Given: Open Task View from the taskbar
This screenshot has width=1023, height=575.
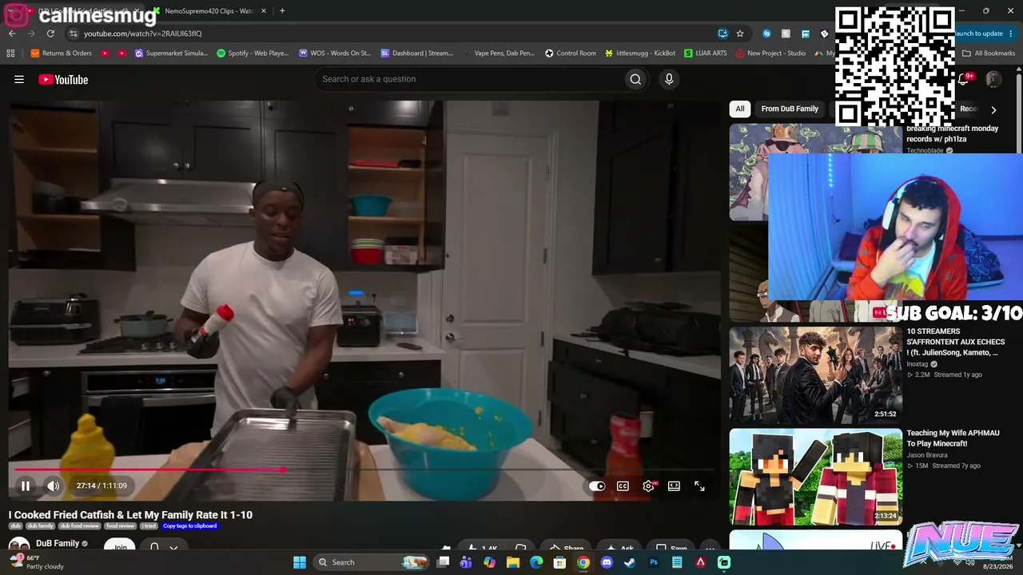Looking at the screenshot, I should click(x=444, y=562).
